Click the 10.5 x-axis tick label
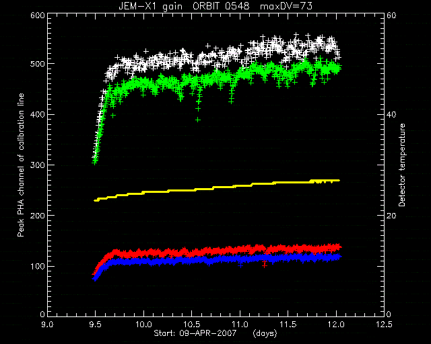The image size is (431, 344). (192, 325)
